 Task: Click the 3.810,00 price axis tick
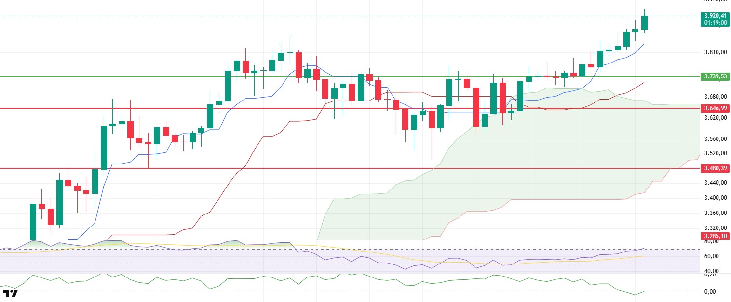pyautogui.click(x=715, y=52)
